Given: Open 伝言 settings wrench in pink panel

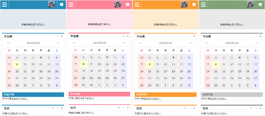Looking at the screenshot, I should click(x=119, y=108).
